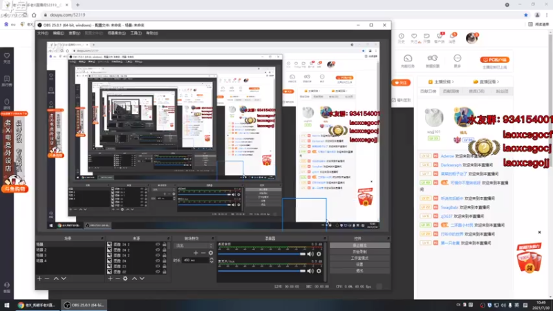553x311 pixels.
Task: Open OBS Scene Collection menu
Action: coord(117,33)
